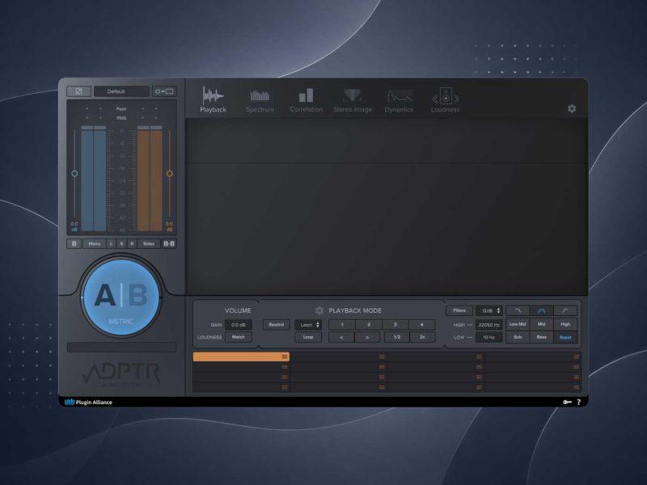The image size is (647, 485).
Task: Open the Stereo Image tab
Action: click(353, 100)
